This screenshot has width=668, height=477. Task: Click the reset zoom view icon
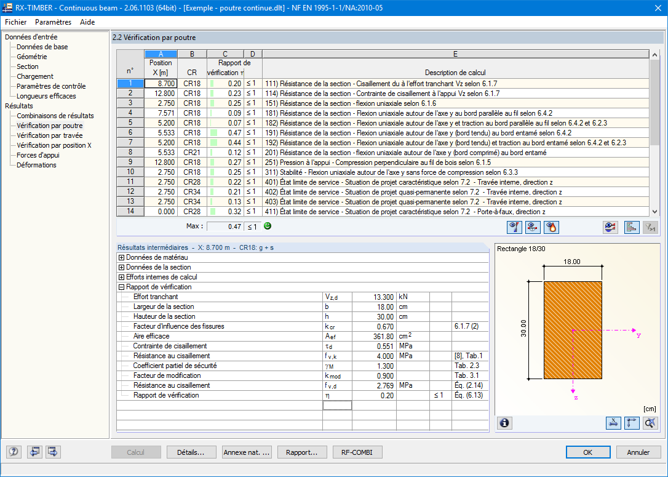[651, 423]
